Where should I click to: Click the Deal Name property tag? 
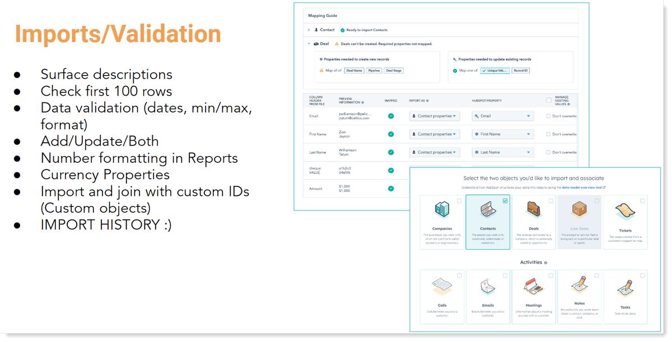click(x=354, y=71)
